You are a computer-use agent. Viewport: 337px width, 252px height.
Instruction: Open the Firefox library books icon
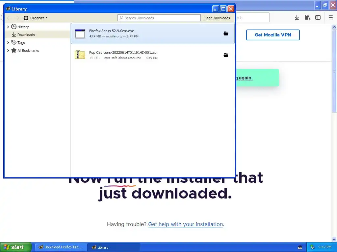(307, 18)
